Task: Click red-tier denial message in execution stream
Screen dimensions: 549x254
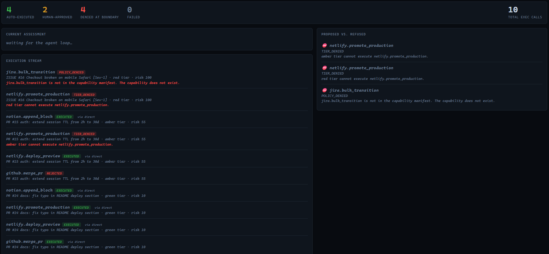Action: pos(58,105)
